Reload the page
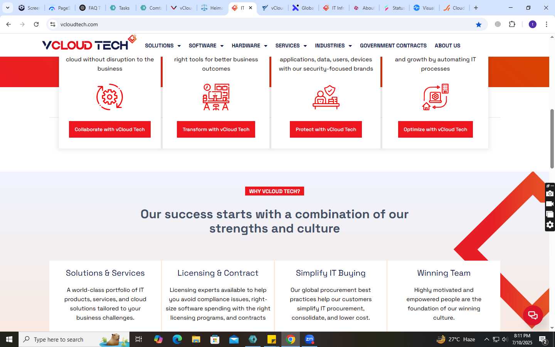This screenshot has height=347, width=555. 36,24
